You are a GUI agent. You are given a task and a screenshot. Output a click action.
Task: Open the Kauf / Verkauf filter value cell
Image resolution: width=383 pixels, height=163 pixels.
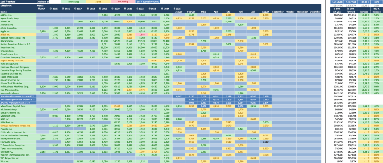(x=43, y=2)
